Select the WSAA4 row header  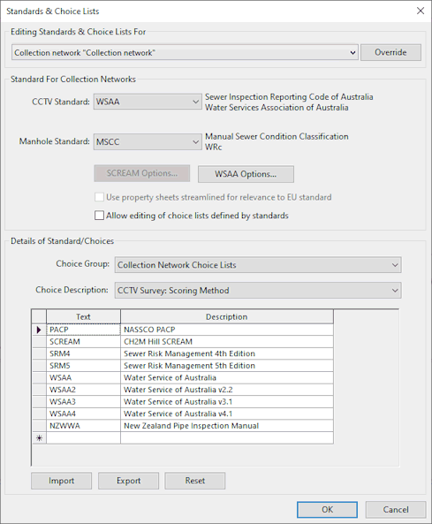click(x=39, y=414)
